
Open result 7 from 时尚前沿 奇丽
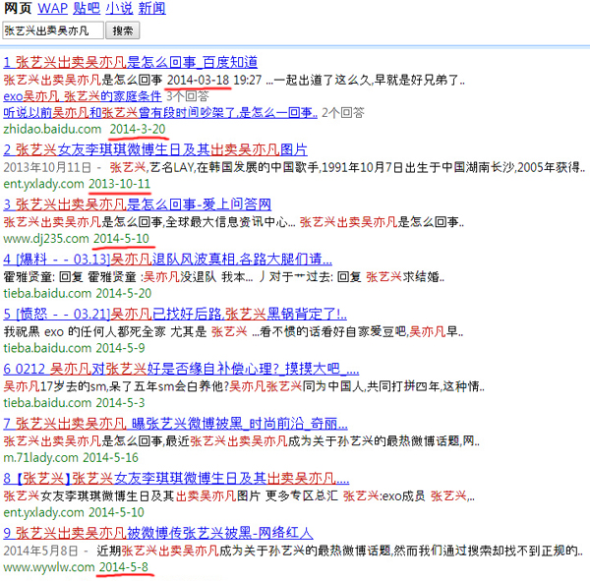tap(175, 424)
